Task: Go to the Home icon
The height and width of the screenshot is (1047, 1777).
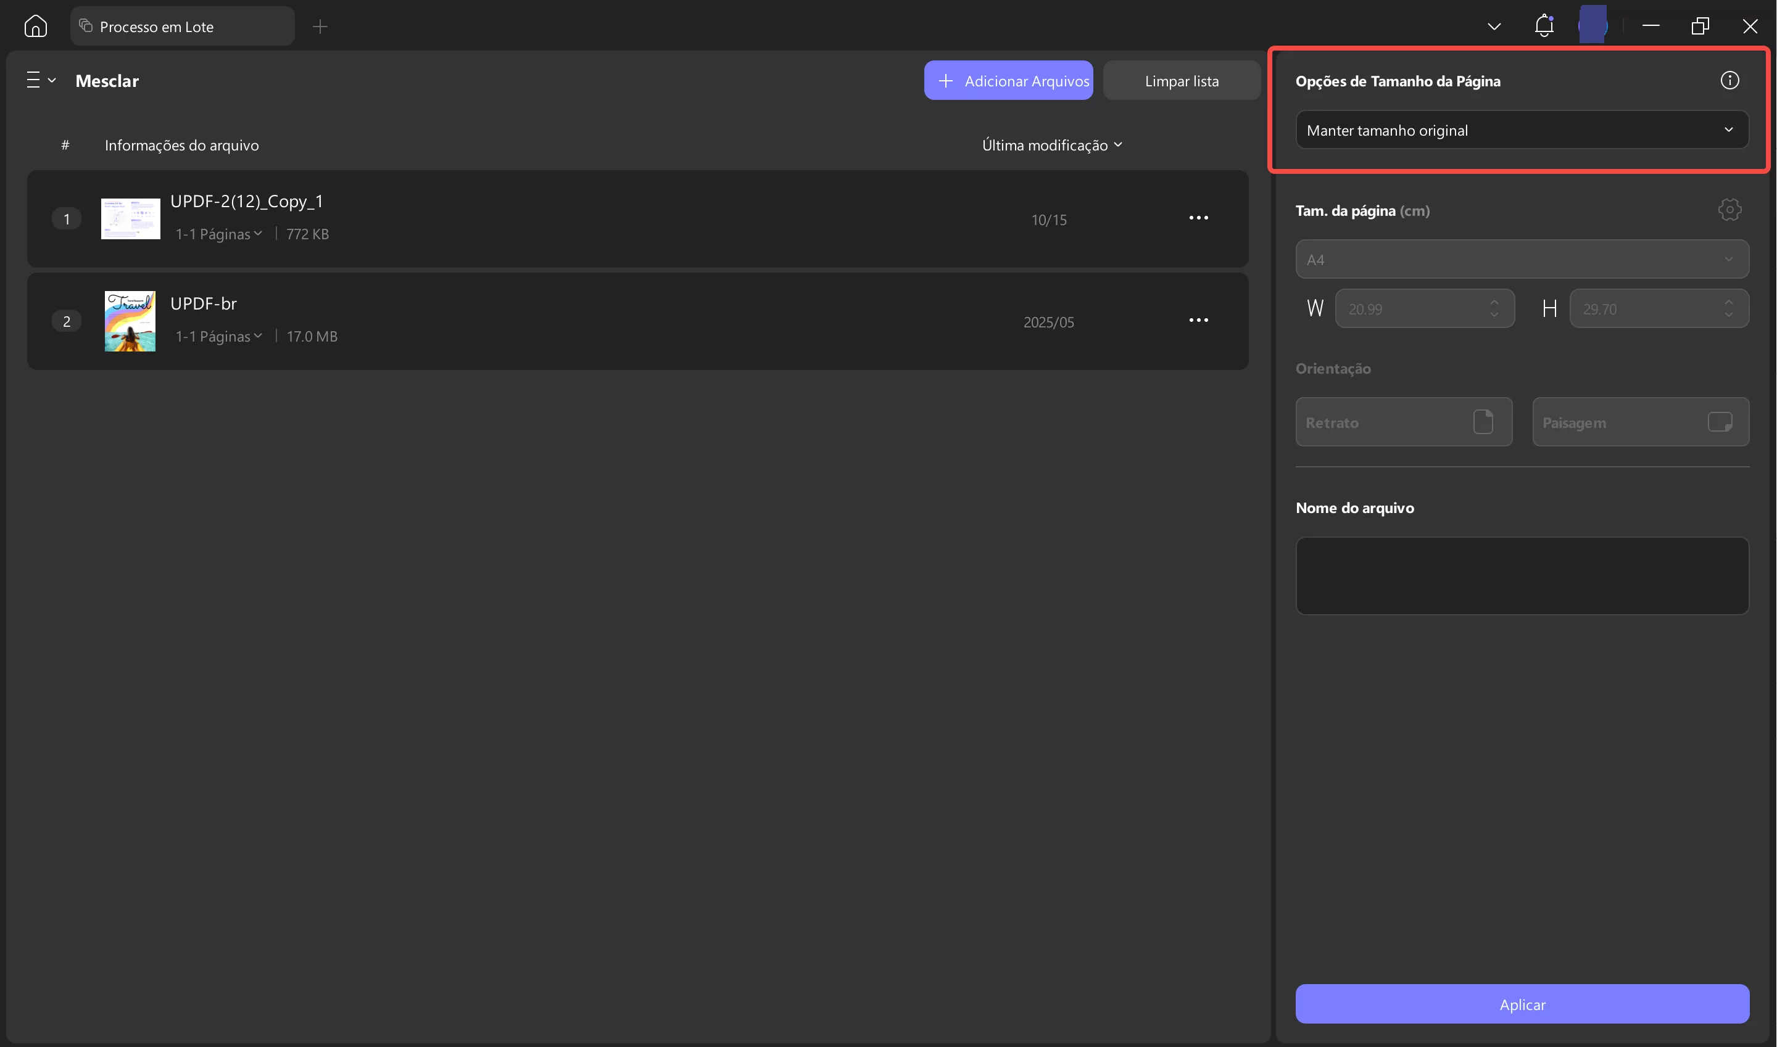Action: [x=35, y=26]
